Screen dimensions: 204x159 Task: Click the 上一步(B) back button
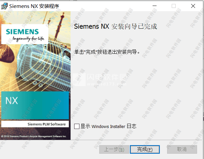(x=114, y=149)
